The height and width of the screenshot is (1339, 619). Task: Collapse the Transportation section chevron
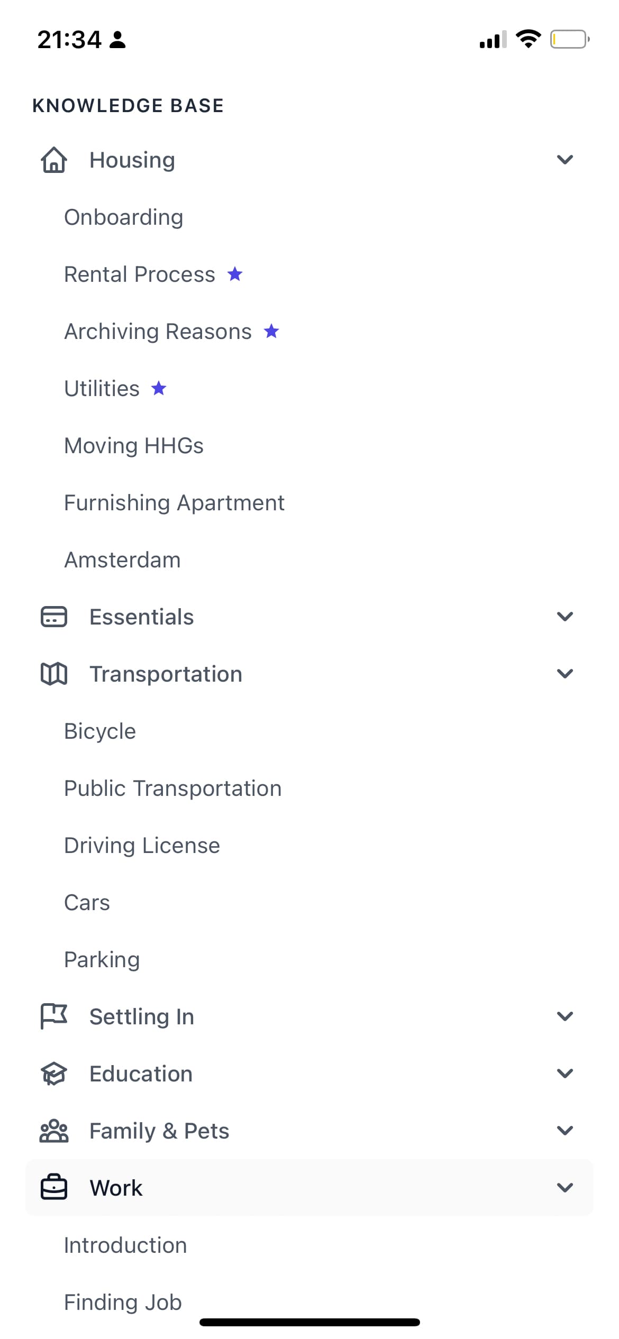(x=565, y=674)
